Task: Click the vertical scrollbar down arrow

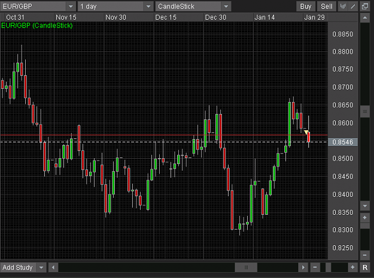Action: click(x=365, y=206)
